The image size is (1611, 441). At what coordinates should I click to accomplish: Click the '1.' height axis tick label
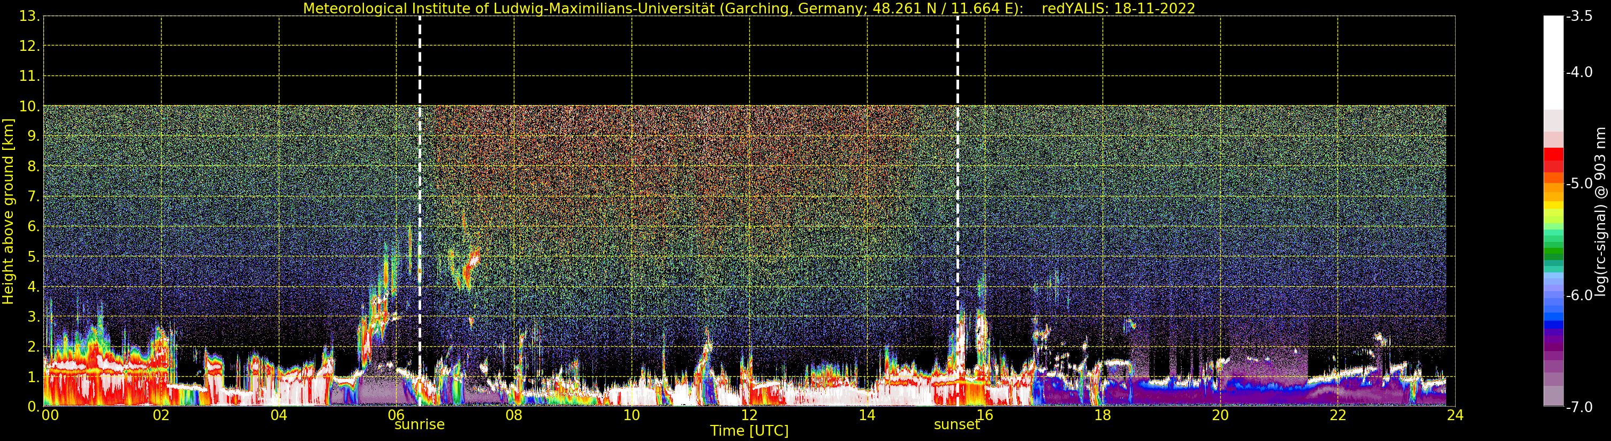tap(34, 377)
